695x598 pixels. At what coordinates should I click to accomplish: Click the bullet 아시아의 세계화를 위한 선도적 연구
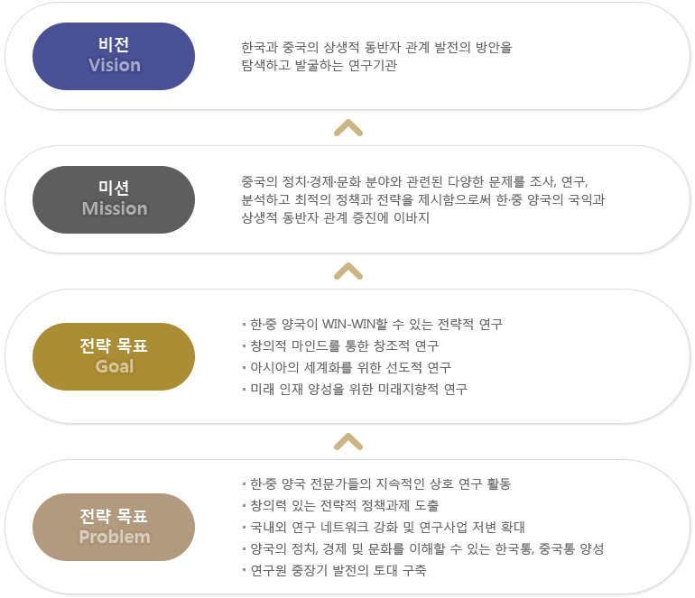pyautogui.click(x=347, y=368)
